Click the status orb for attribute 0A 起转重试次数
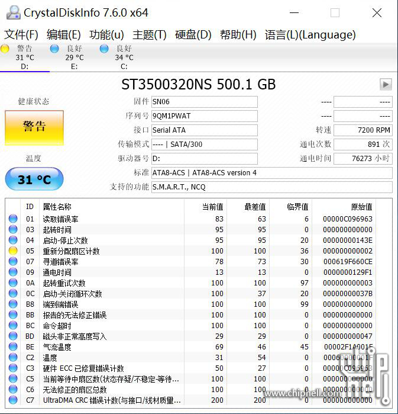This screenshot has width=398, height=414. 13,283
